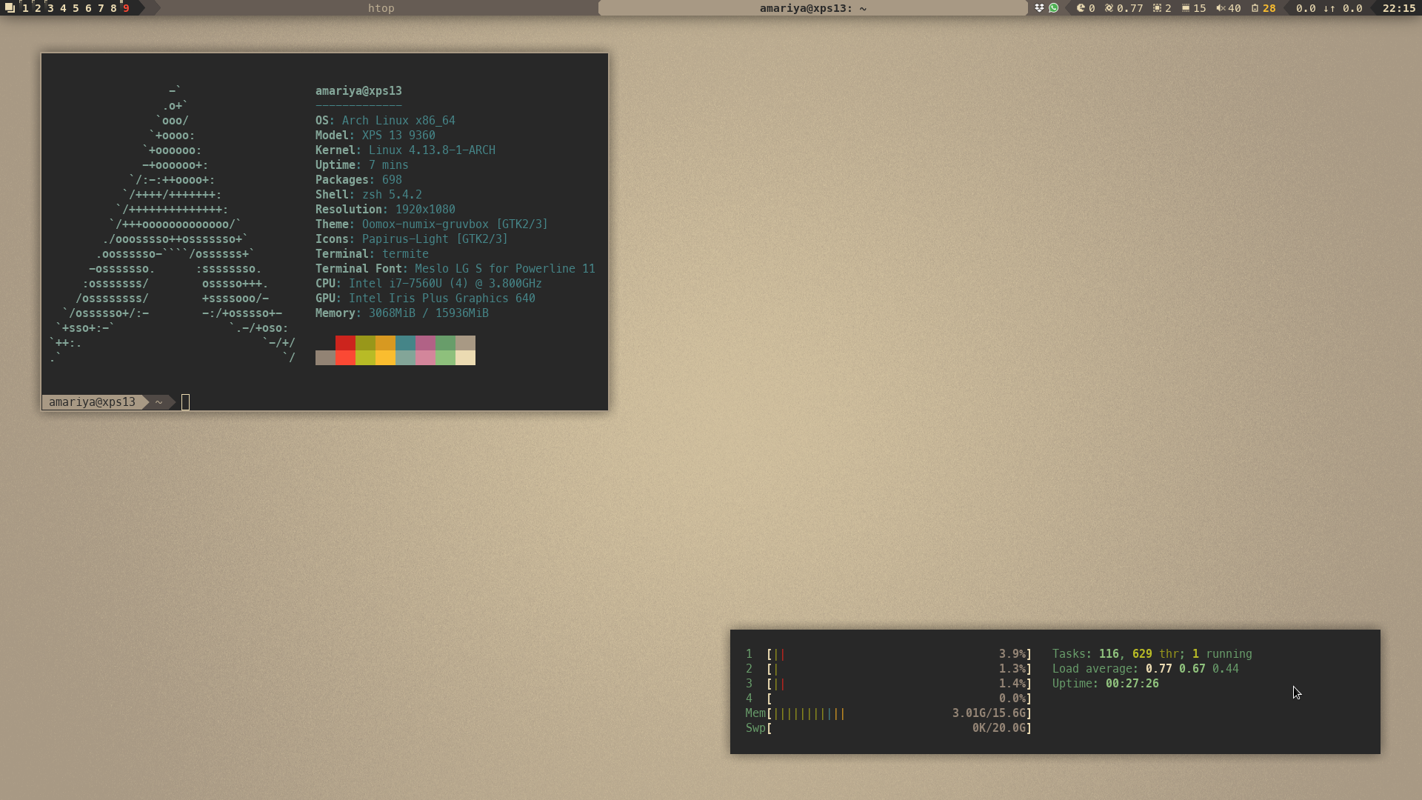Click the terminal prompt cursor
Viewport: 1422px width, 800px height.
tap(185, 402)
